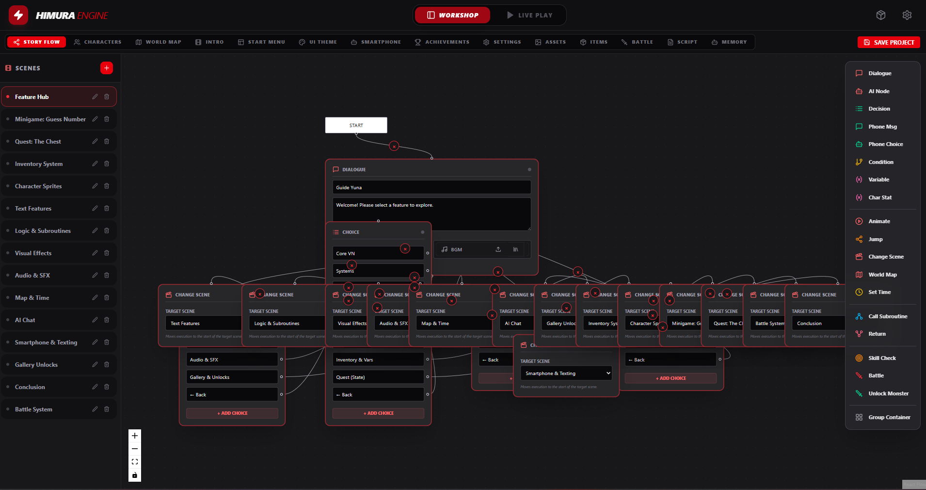This screenshot has width=926, height=490.
Task: Toggle canvas interactivity lock
Action: click(135, 475)
